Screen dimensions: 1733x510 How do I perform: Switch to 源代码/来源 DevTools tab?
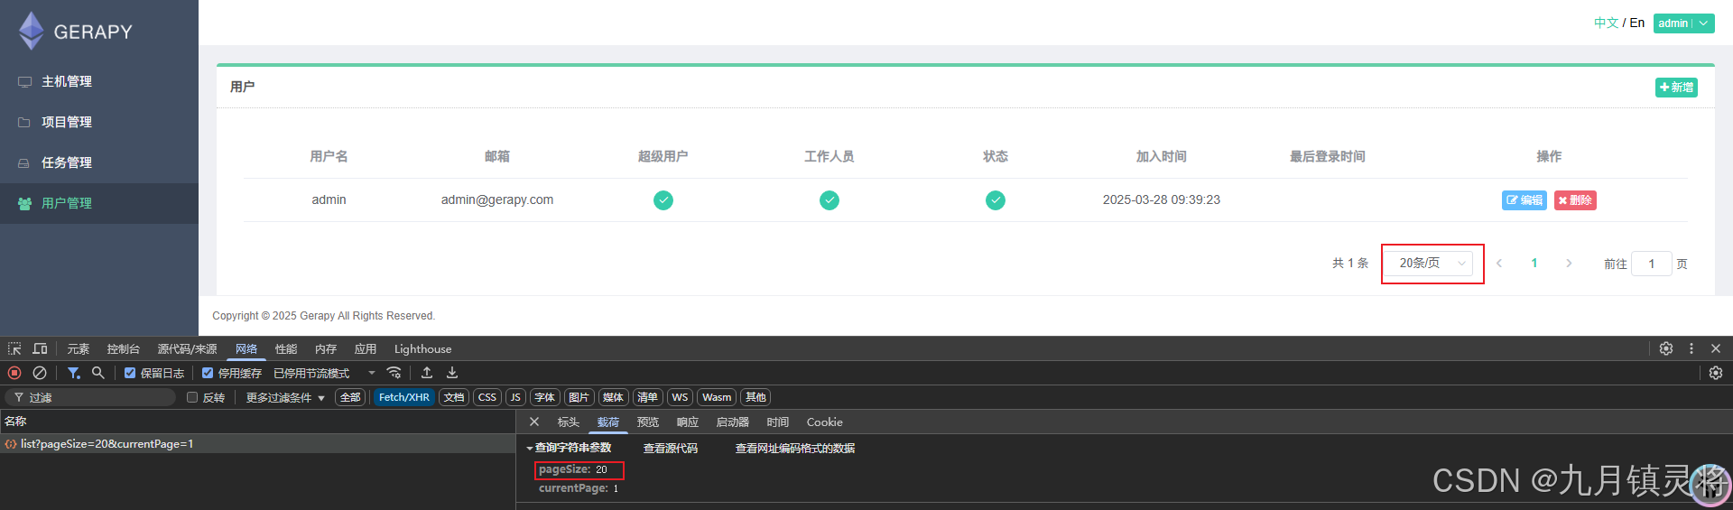[187, 348]
